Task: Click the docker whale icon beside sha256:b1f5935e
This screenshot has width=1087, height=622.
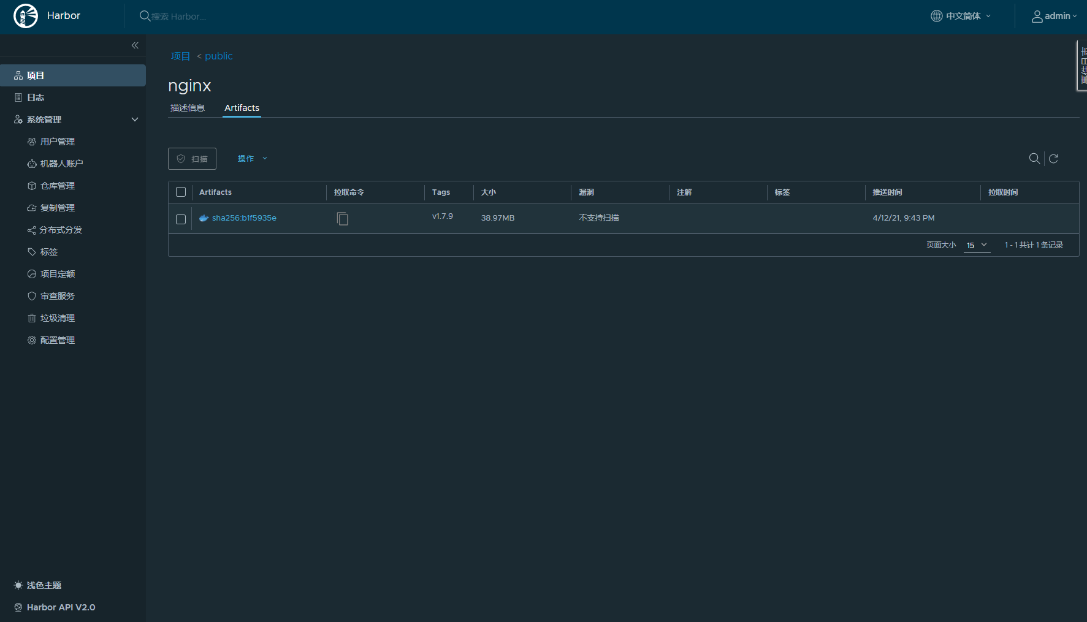Action: point(204,218)
